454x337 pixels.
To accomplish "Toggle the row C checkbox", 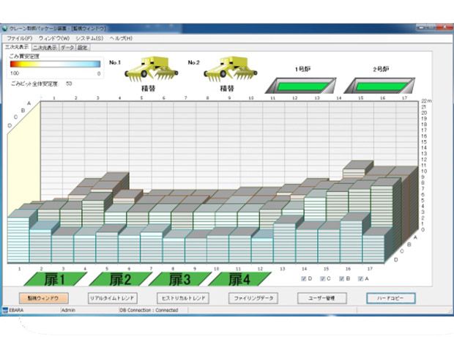I will 322,279.
